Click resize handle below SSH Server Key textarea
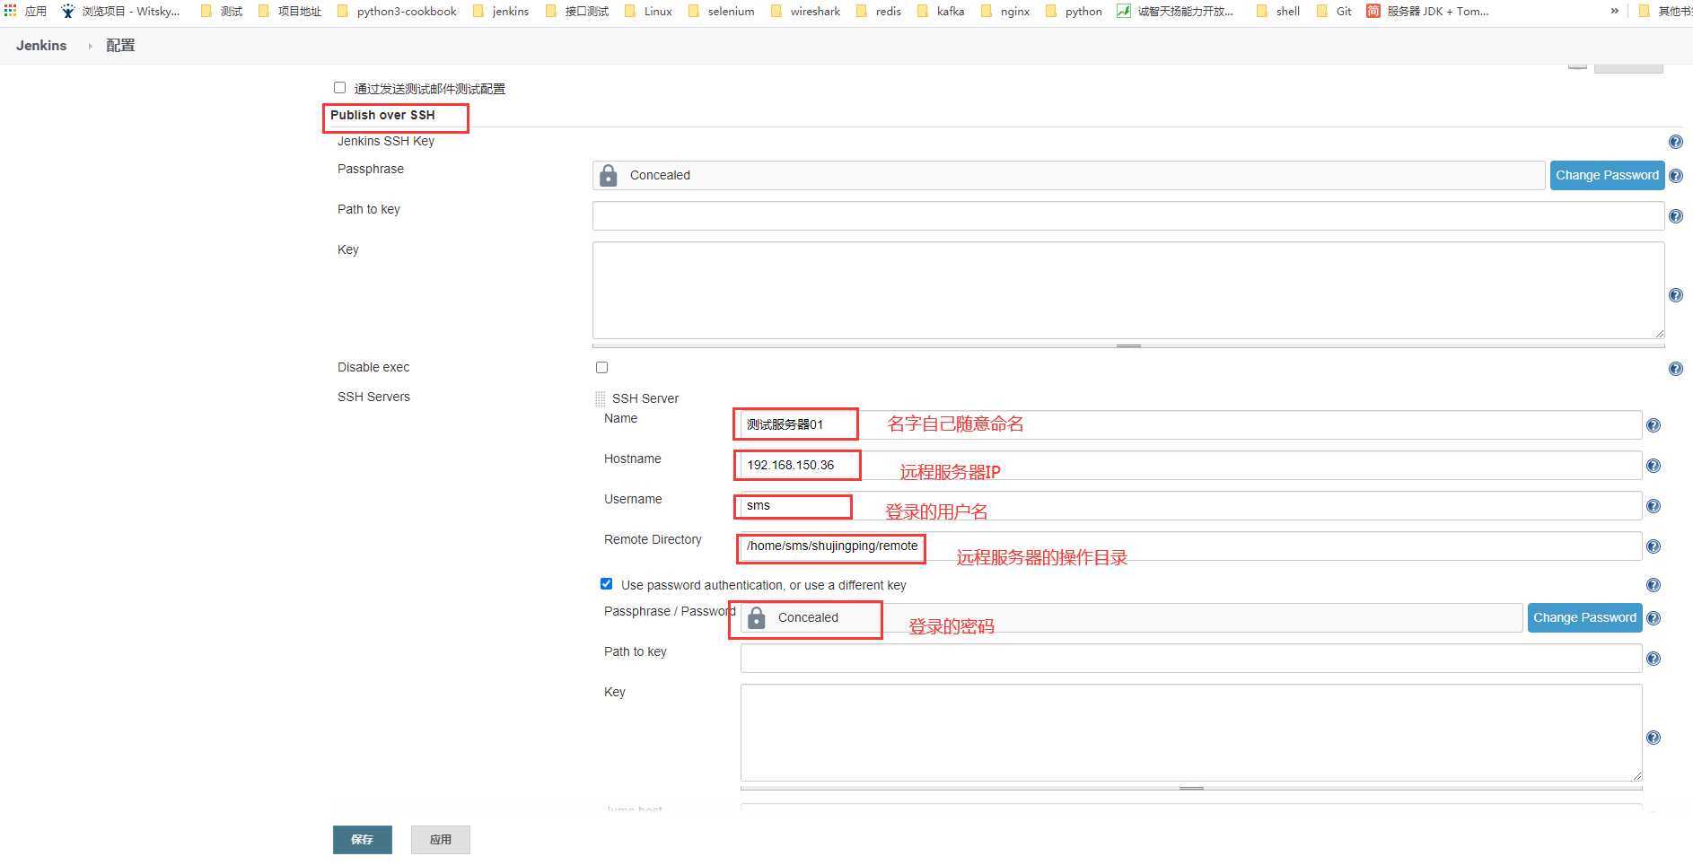Image resolution: width=1693 pixels, height=865 pixels. pos(1191,788)
